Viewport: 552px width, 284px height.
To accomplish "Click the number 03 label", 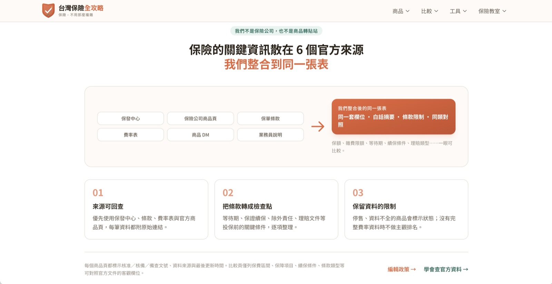I will tap(358, 193).
